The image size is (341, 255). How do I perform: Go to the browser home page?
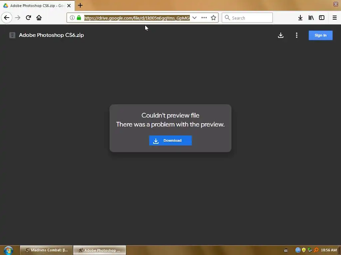pyautogui.click(x=39, y=18)
